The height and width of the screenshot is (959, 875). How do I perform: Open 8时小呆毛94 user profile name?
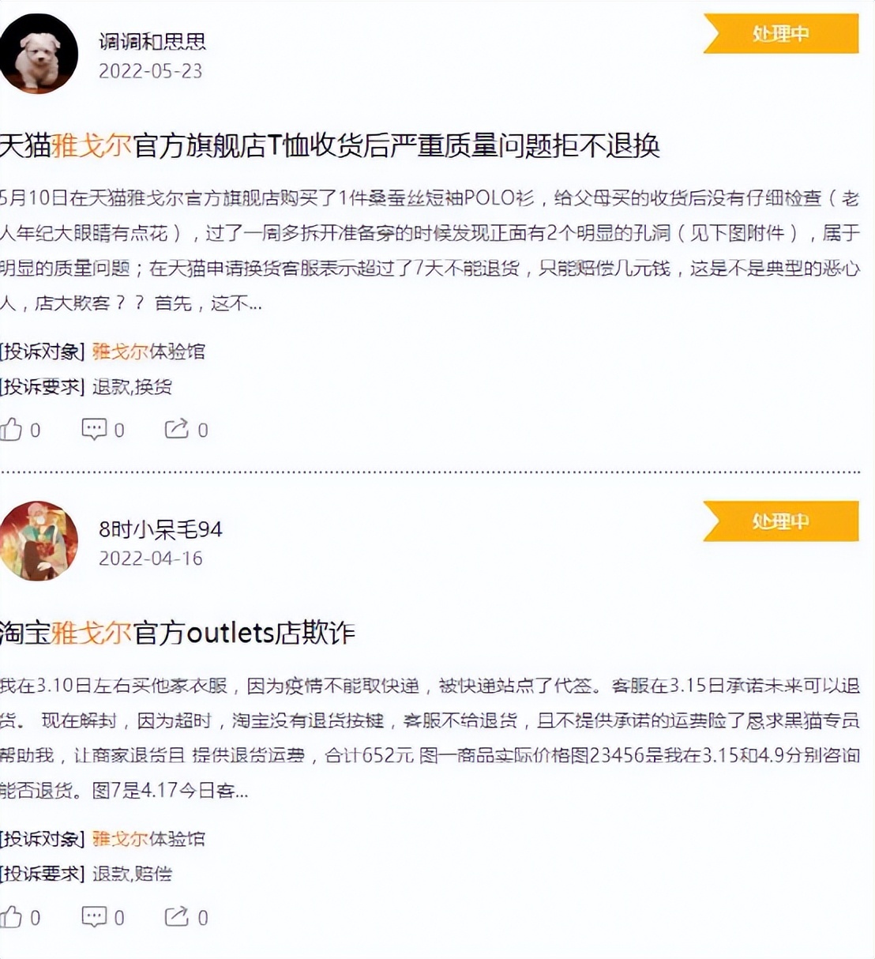coord(160,528)
